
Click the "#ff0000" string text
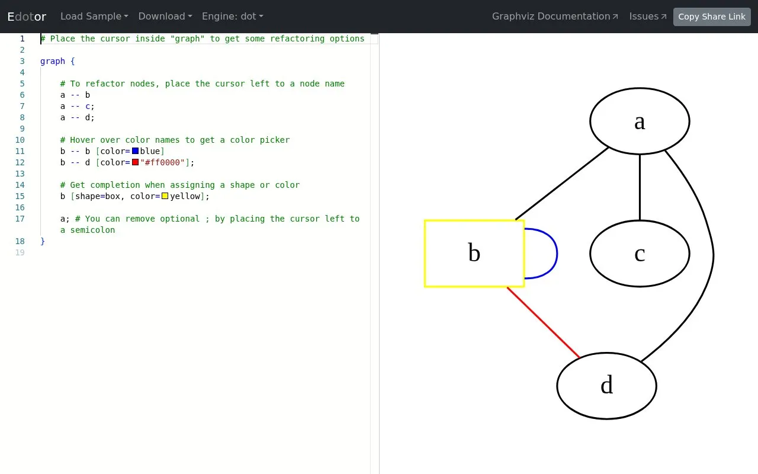(x=162, y=162)
